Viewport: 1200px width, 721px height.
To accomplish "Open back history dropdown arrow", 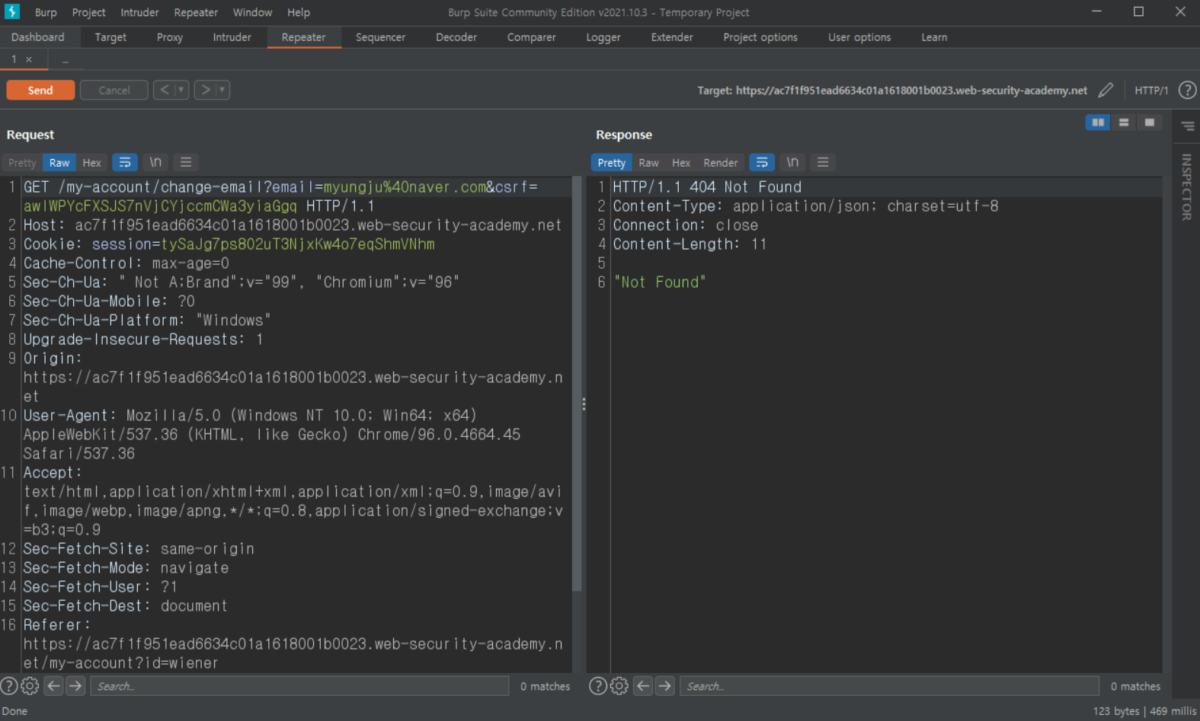I will pyautogui.click(x=181, y=90).
